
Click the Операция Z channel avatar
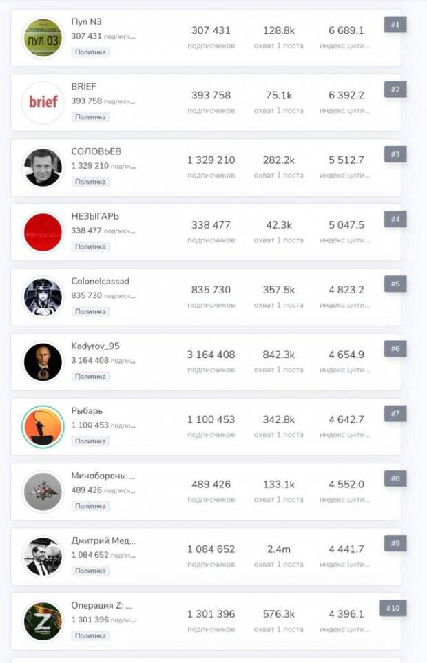43,621
